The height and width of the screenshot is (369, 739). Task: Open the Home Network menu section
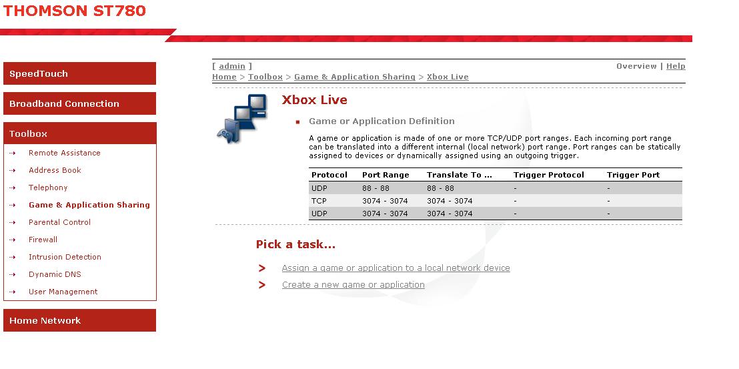pyautogui.click(x=79, y=320)
